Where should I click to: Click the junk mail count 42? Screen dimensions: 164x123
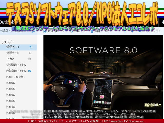coord(30,53)
